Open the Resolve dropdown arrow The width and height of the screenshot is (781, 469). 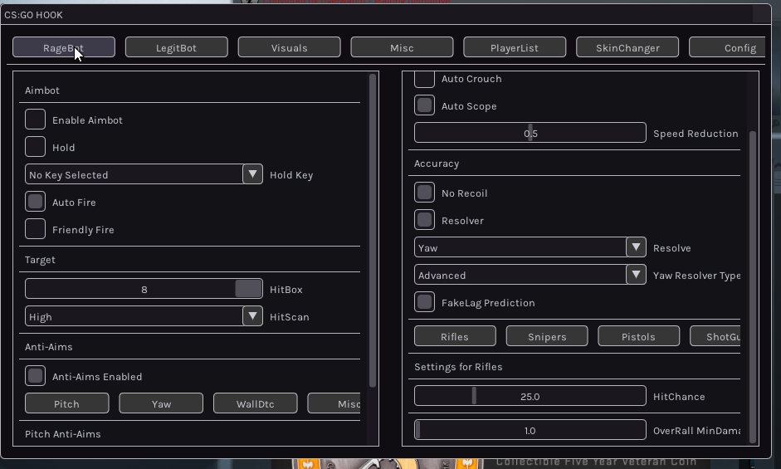636,247
